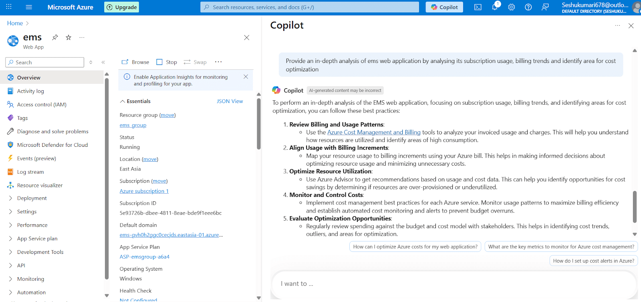
Task: Click move link for Location
Action: (150, 159)
